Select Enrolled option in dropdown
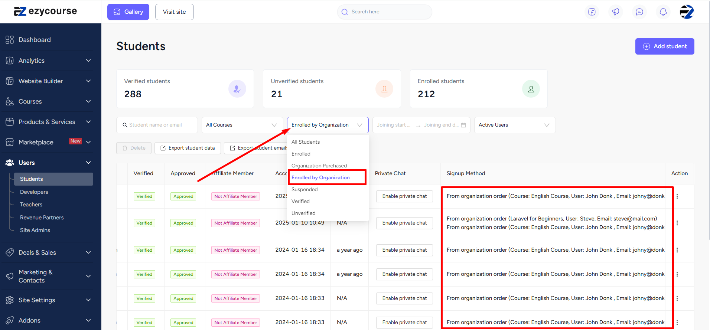The width and height of the screenshot is (710, 330). coord(328,154)
